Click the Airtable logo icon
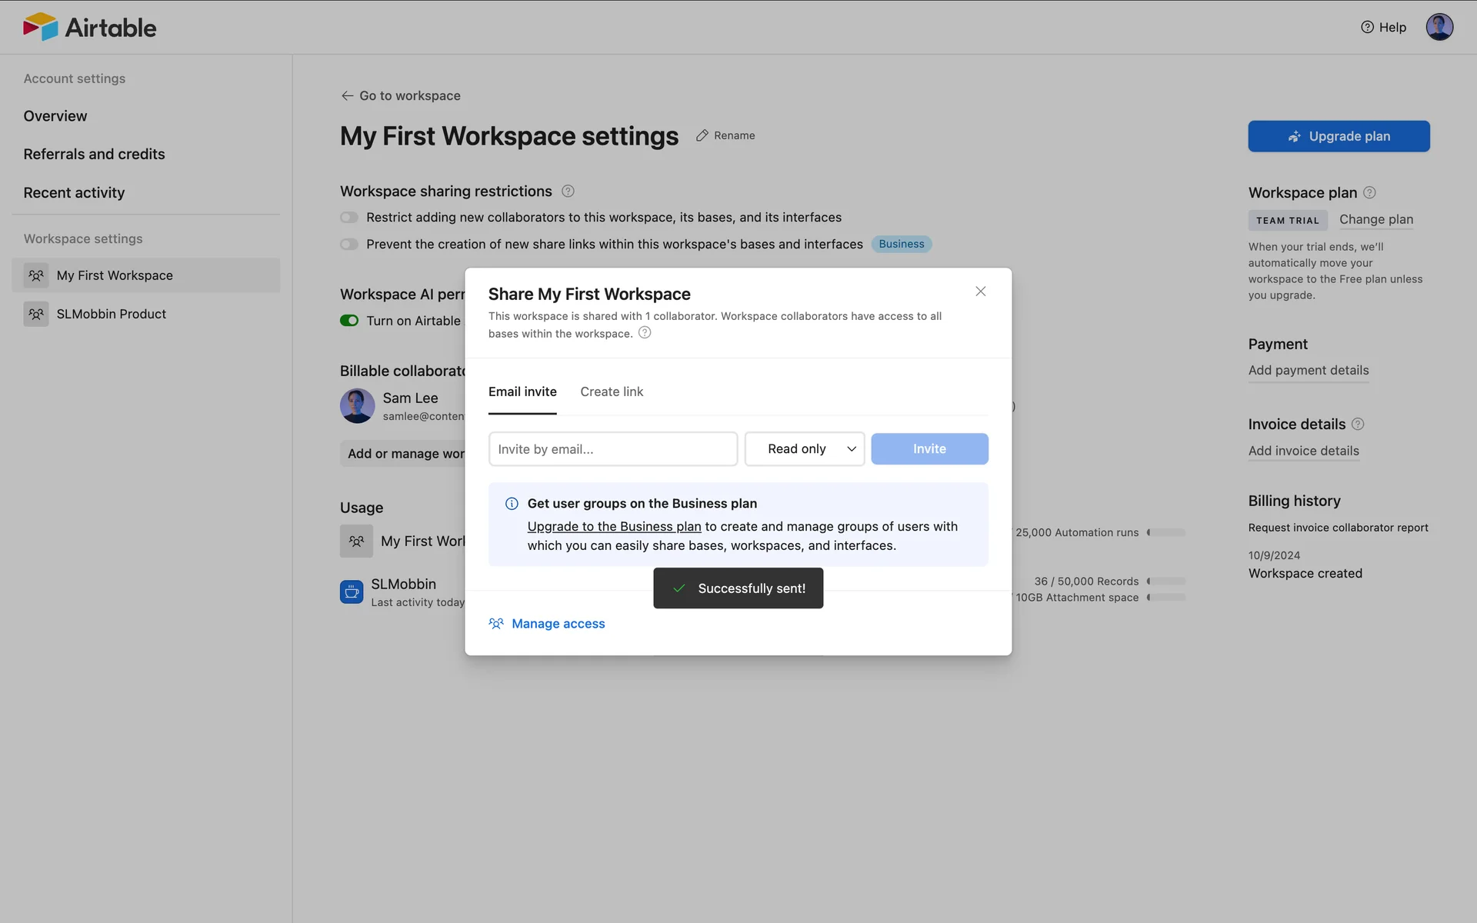 tap(40, 27)
